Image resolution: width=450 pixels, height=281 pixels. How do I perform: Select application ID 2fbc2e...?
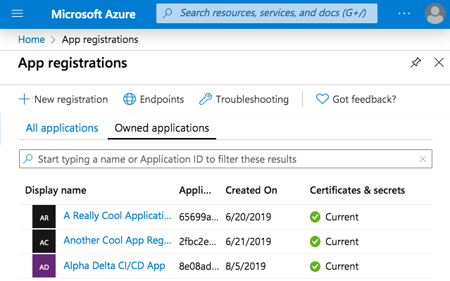[x=197, y=242]
